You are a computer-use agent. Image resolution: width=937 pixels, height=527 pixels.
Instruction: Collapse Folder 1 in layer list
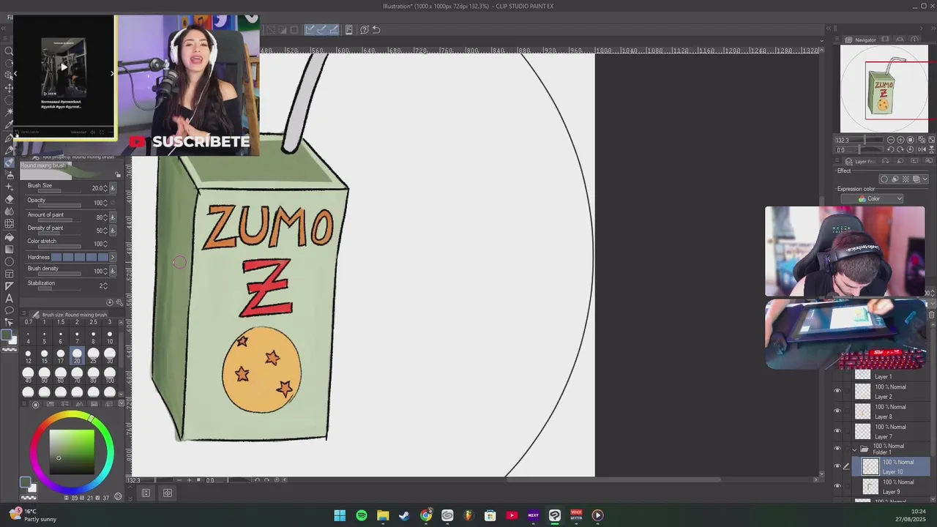pyautogui.click(x=854, y=450)
